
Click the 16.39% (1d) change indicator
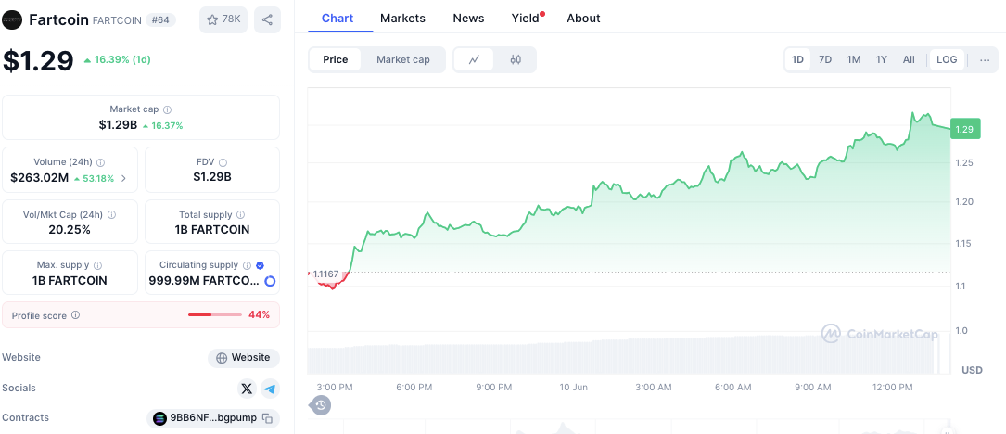coord(118,59)
